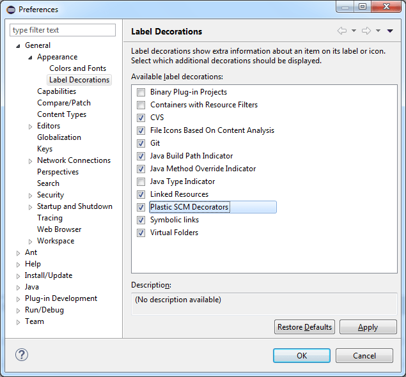Open the Keys preferences page
This screenshot has height=377, width=406.
[x=45, y=149]
